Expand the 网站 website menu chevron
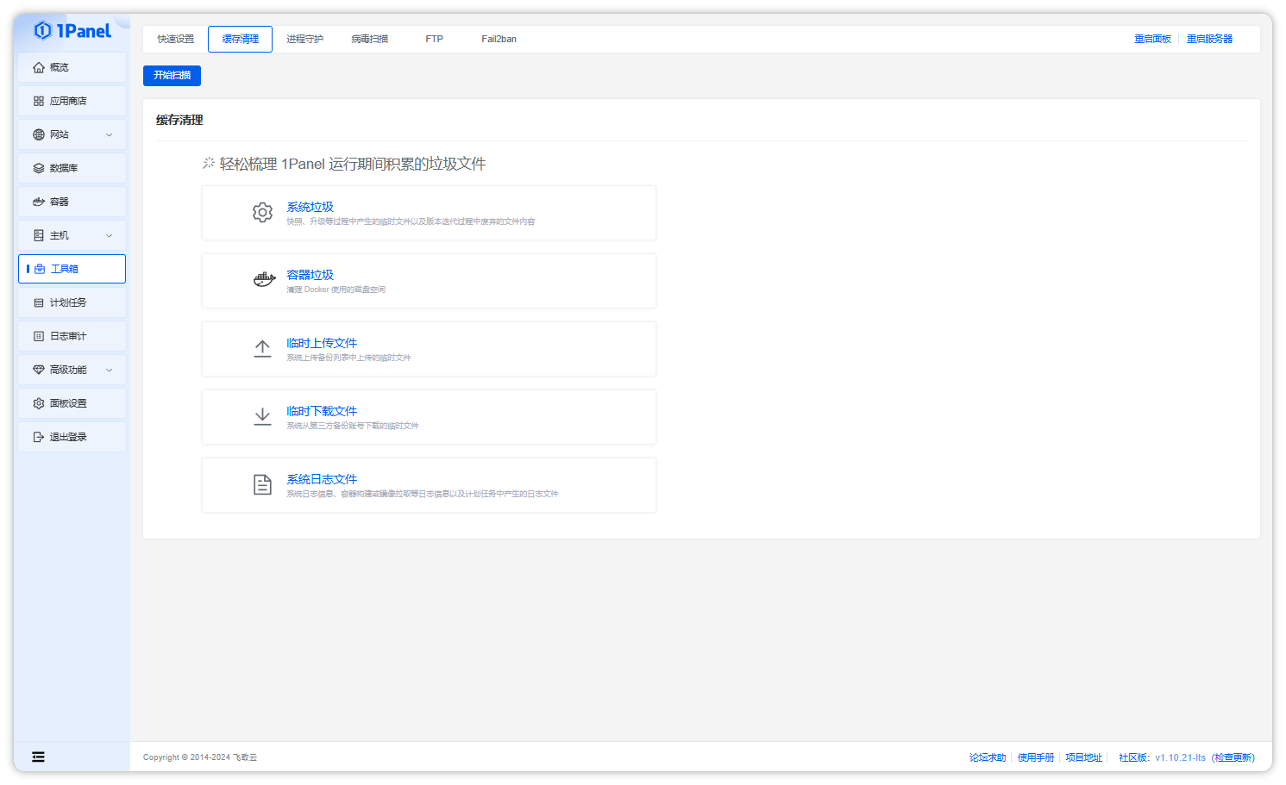This screenshot has width=1286, height=785. coord(109,134)
